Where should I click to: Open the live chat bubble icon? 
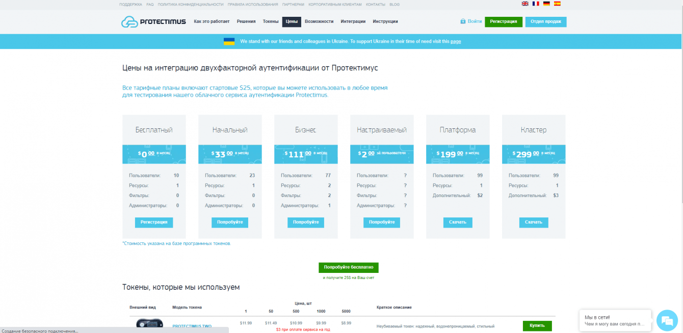pyautogui.click(x=667, y=320)
